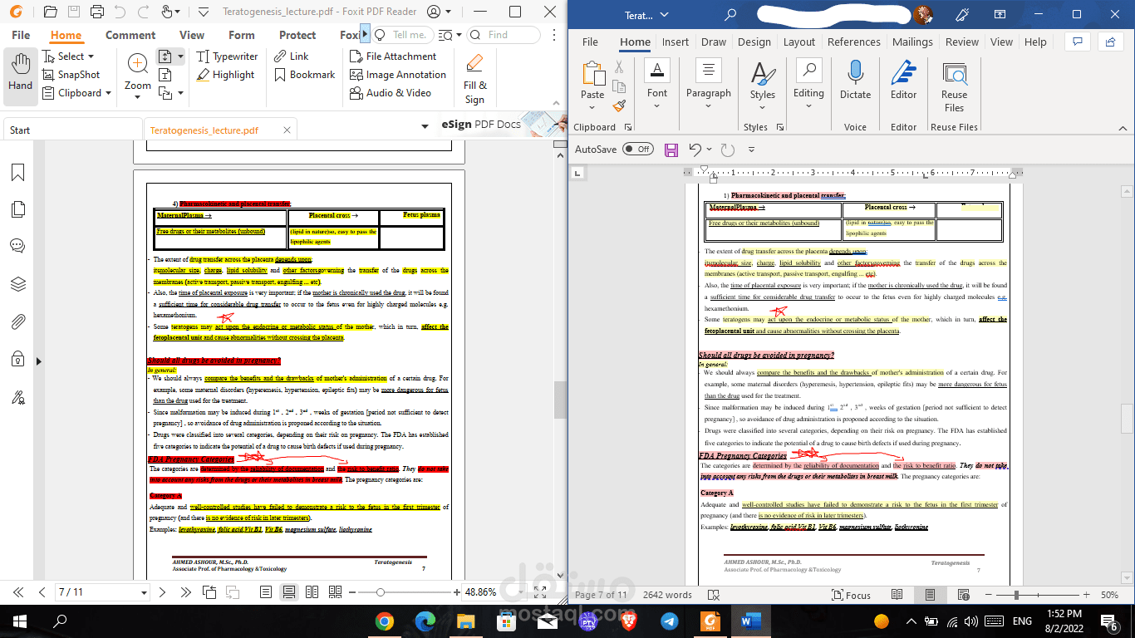Click Page 7 of 11 in Word status bar

click(x=601, y=595)
